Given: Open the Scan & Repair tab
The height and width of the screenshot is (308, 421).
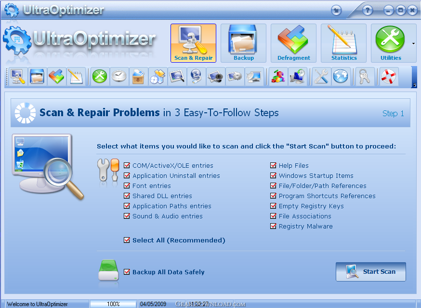Looking at the screenshot, I should click(193, 43).
